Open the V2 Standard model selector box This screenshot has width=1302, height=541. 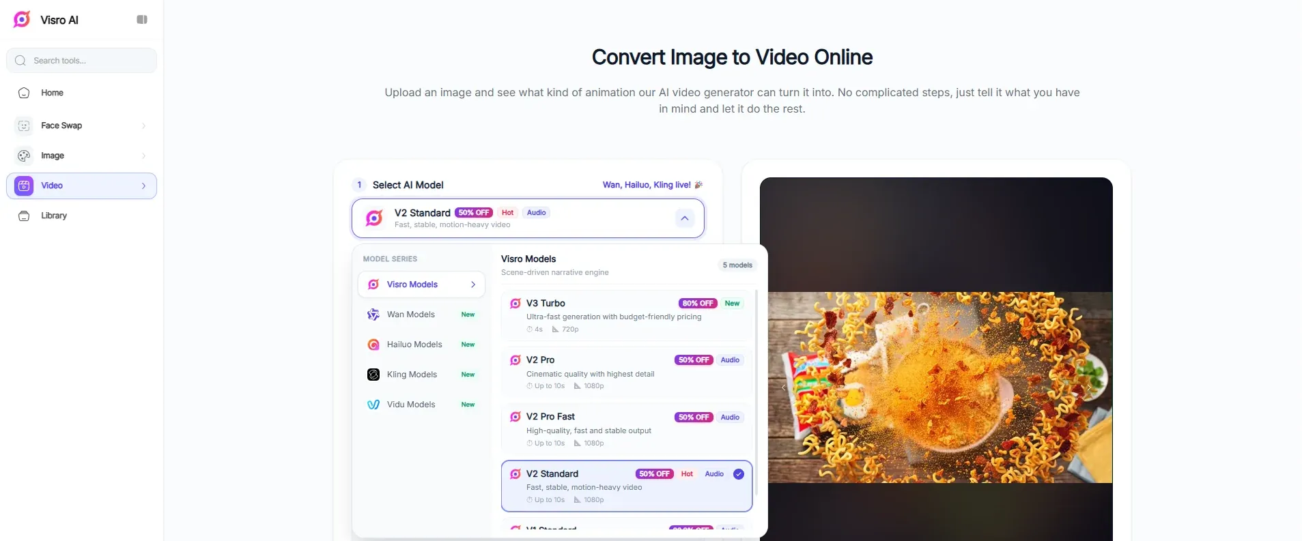tap(528, 218)
